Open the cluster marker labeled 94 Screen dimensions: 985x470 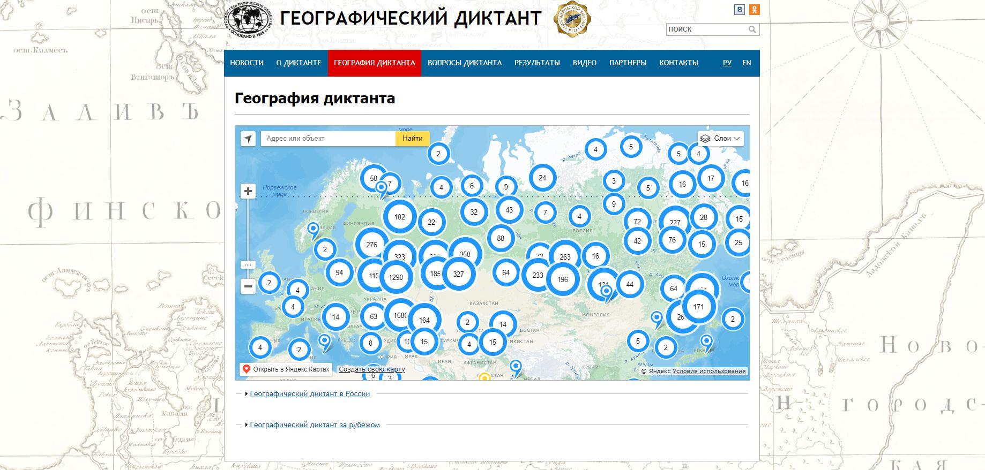pyautogui.click(x=339, y=272)
